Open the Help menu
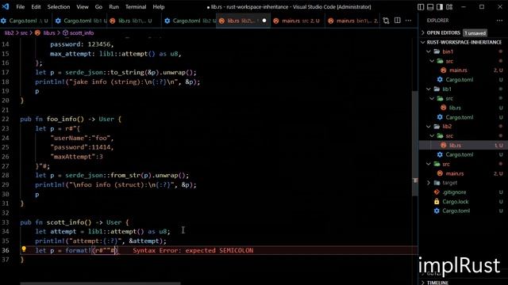The width and height of the screenshot is (508, 285). pos(159,7)
